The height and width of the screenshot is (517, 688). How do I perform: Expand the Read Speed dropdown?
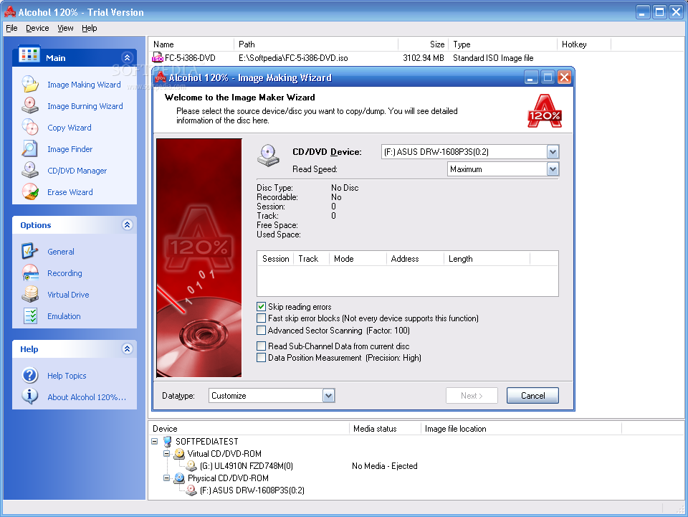point(552,169)
